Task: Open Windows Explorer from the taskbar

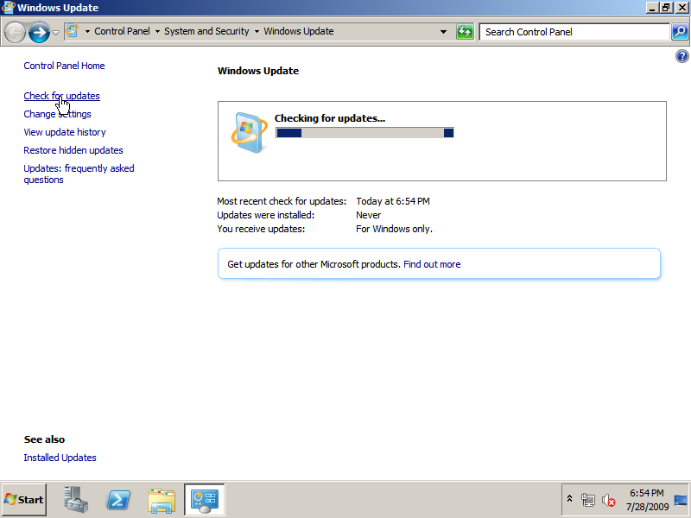Action: tap(162, 501)
